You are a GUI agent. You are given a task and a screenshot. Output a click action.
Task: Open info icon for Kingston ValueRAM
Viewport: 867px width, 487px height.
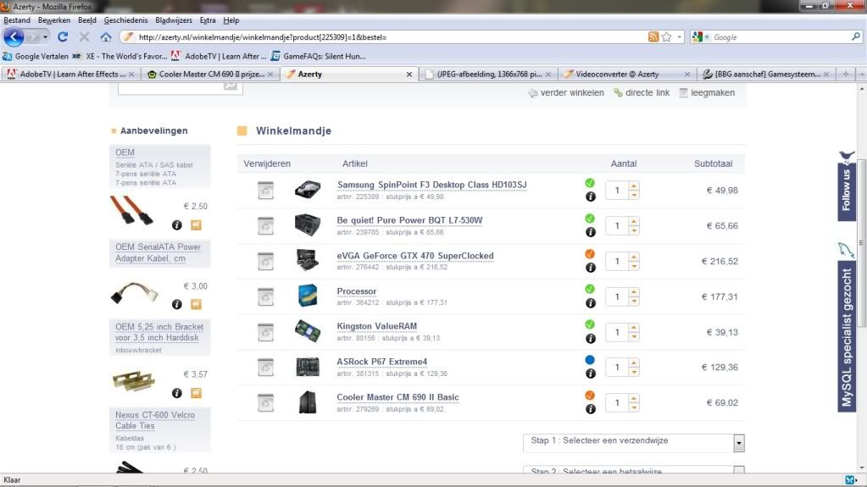591,338
